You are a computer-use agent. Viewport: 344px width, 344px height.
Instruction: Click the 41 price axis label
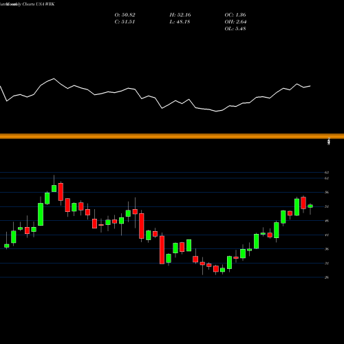coord(327,235)
